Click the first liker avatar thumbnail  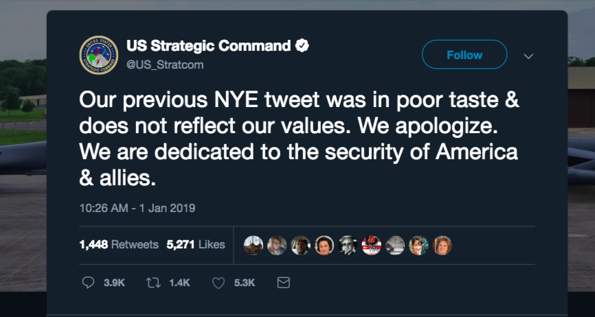[x=254, y=245]
